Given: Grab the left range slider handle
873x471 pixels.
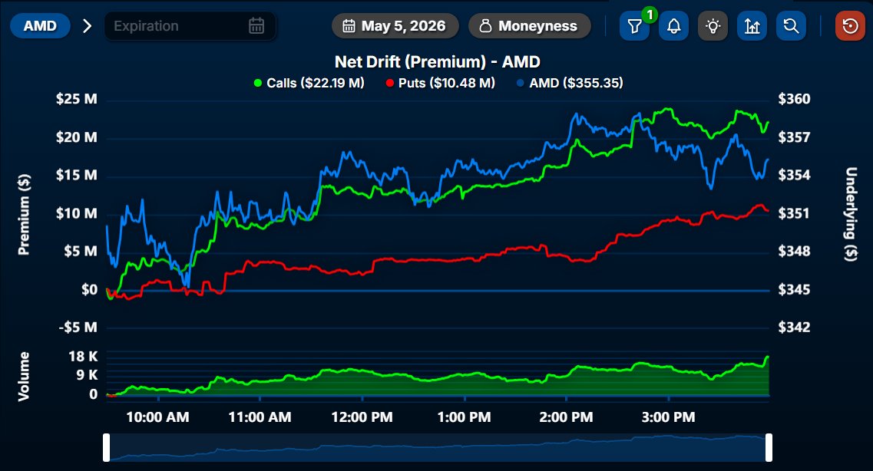Looking at the screenshot, I should pyautogui.click(x=106, y=448).
